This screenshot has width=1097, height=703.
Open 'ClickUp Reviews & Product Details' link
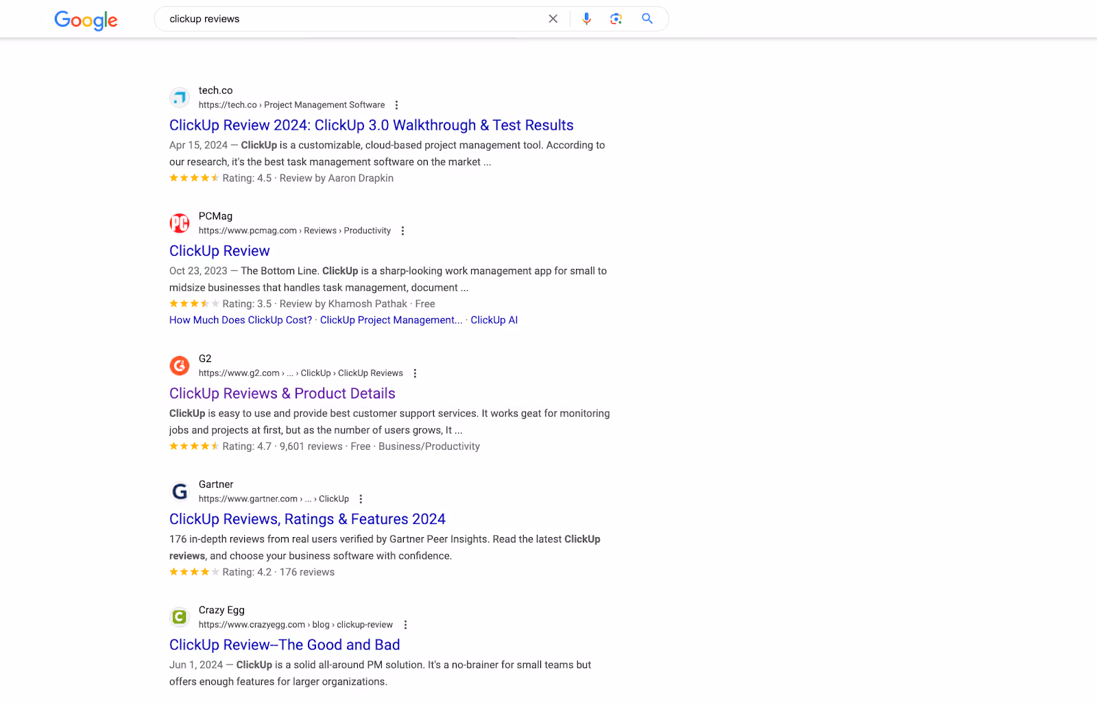(x=282, y=394)
